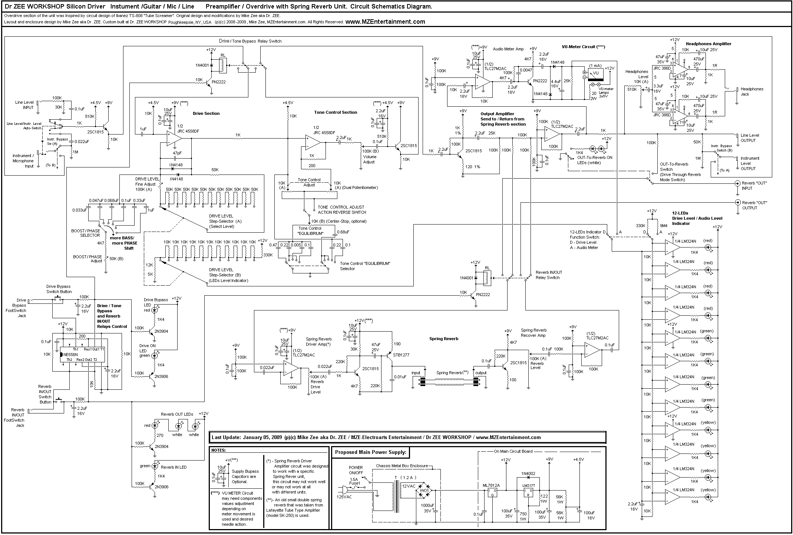Viewport: 793px width, 535px height.
Task: Click the Reverb "OUT" OUTPUT jack symbol
Action: tap(738, 203)
